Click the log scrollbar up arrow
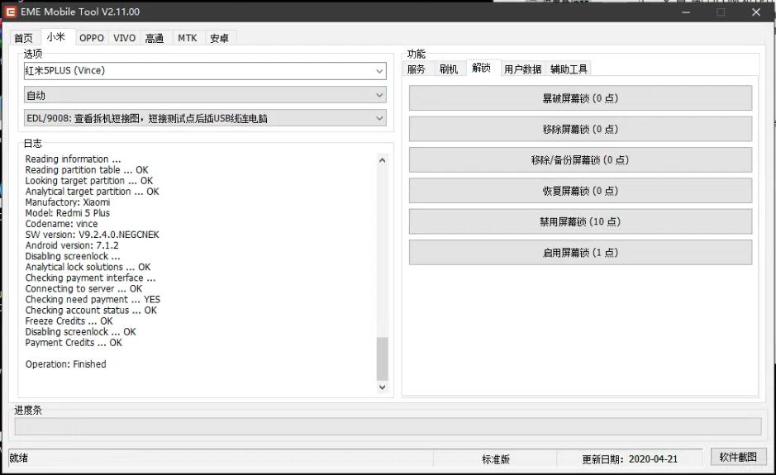 click(x=382, y=159)
